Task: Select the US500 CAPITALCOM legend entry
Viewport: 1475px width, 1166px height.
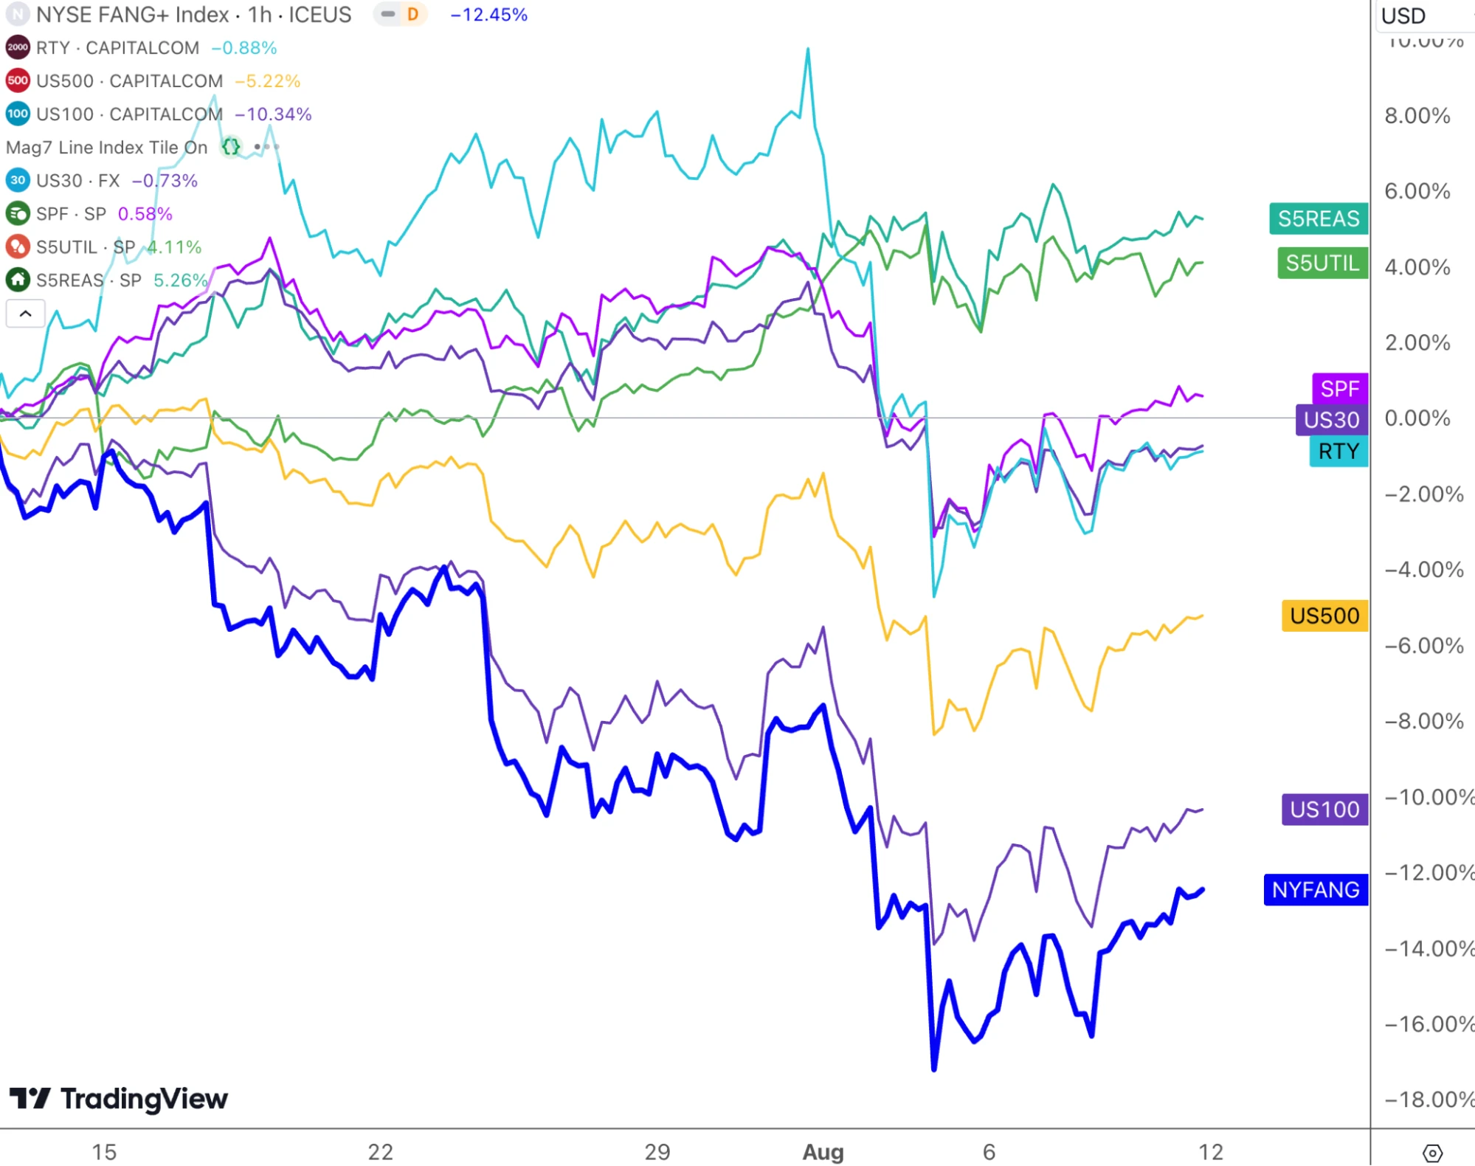Action: point(129,81)
